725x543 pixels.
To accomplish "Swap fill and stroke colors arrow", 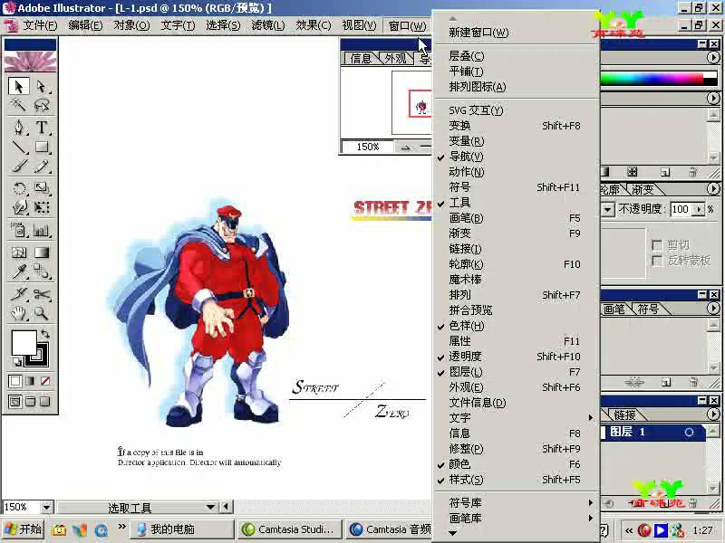I will [44, 333].
